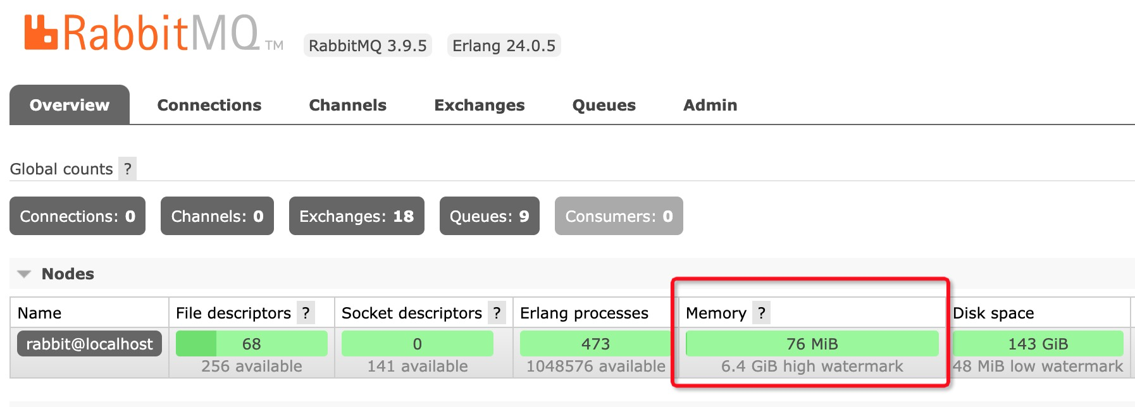Click the Queues: 9 counter
Screen dimensions: 1135x407
(489, 216)
